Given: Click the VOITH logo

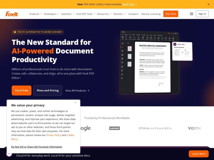Looking at the screenshot, I should (194, 128).
